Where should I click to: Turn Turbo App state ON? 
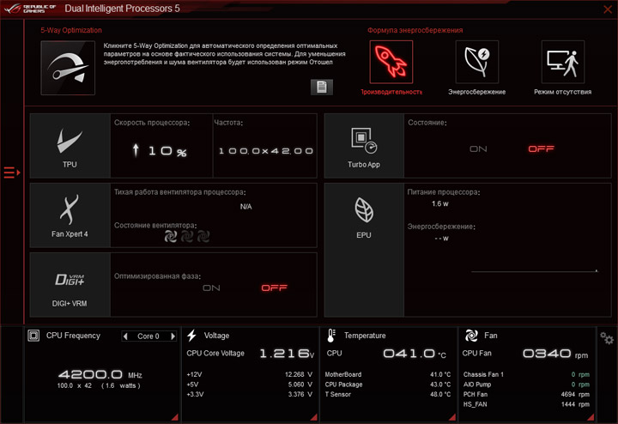pos(478,149)
